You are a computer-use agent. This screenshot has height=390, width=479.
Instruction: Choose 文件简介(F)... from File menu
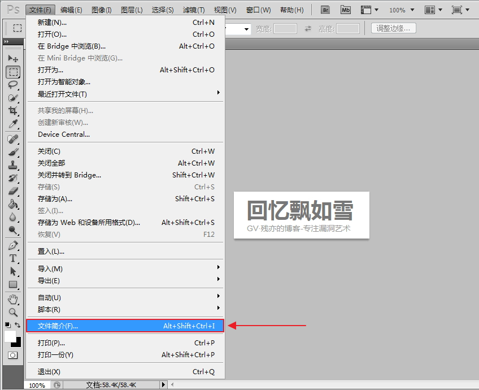coord(125,326)
